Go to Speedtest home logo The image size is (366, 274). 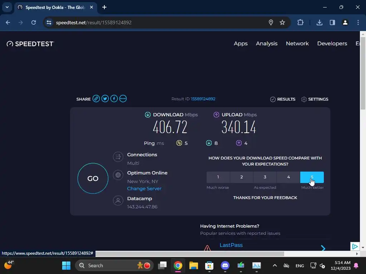tap(30, 44)
